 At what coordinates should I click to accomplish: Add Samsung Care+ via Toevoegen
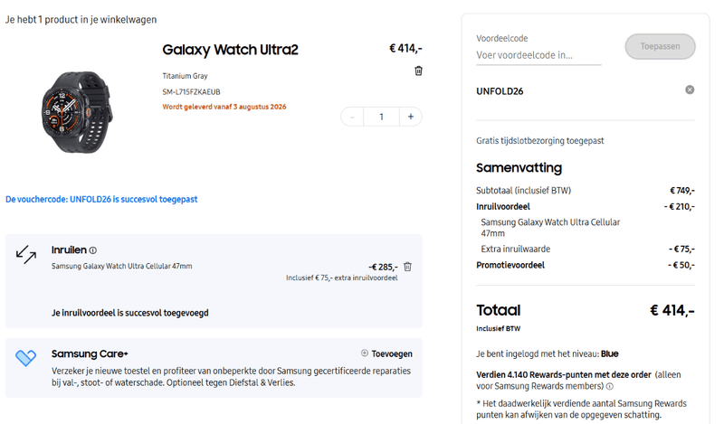tap(387, 353)
